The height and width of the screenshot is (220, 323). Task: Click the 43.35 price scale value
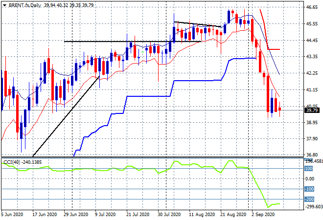point(312,56)
